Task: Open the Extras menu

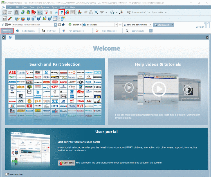Action: (x=54, y=7)
